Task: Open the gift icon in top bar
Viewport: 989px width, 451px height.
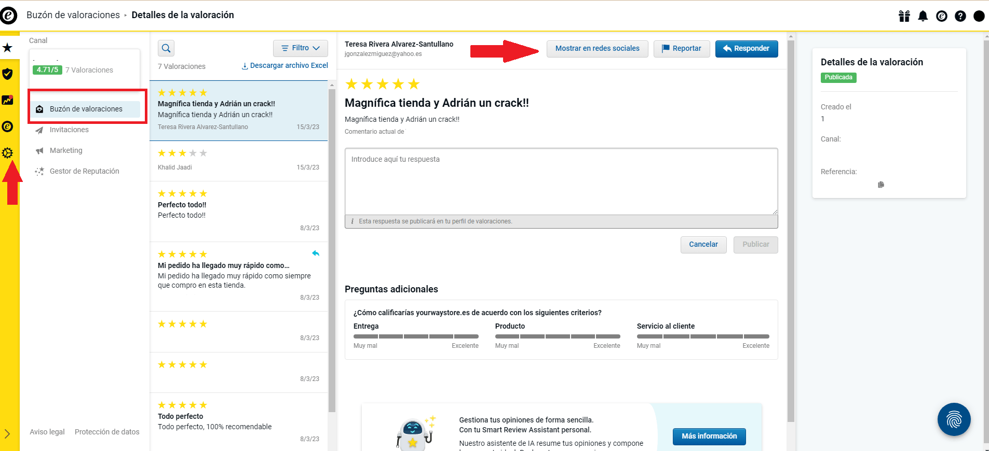Action: coord(904,16)
